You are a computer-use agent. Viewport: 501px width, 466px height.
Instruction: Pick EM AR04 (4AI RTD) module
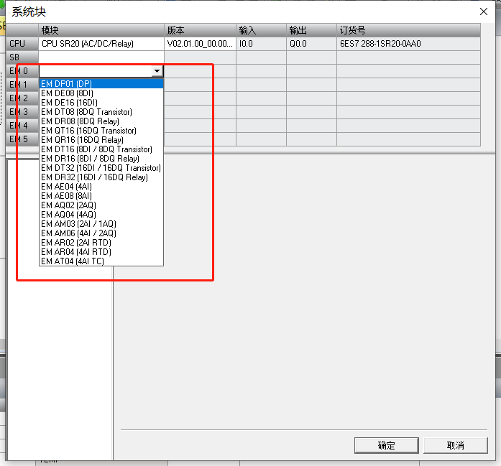coord(101,252)
